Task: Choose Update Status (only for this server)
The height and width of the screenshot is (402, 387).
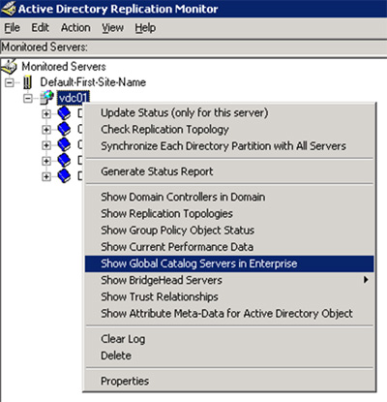Action: tap(229, 113)
